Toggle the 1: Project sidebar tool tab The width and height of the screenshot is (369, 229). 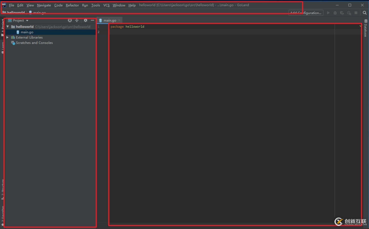point(3,28)
